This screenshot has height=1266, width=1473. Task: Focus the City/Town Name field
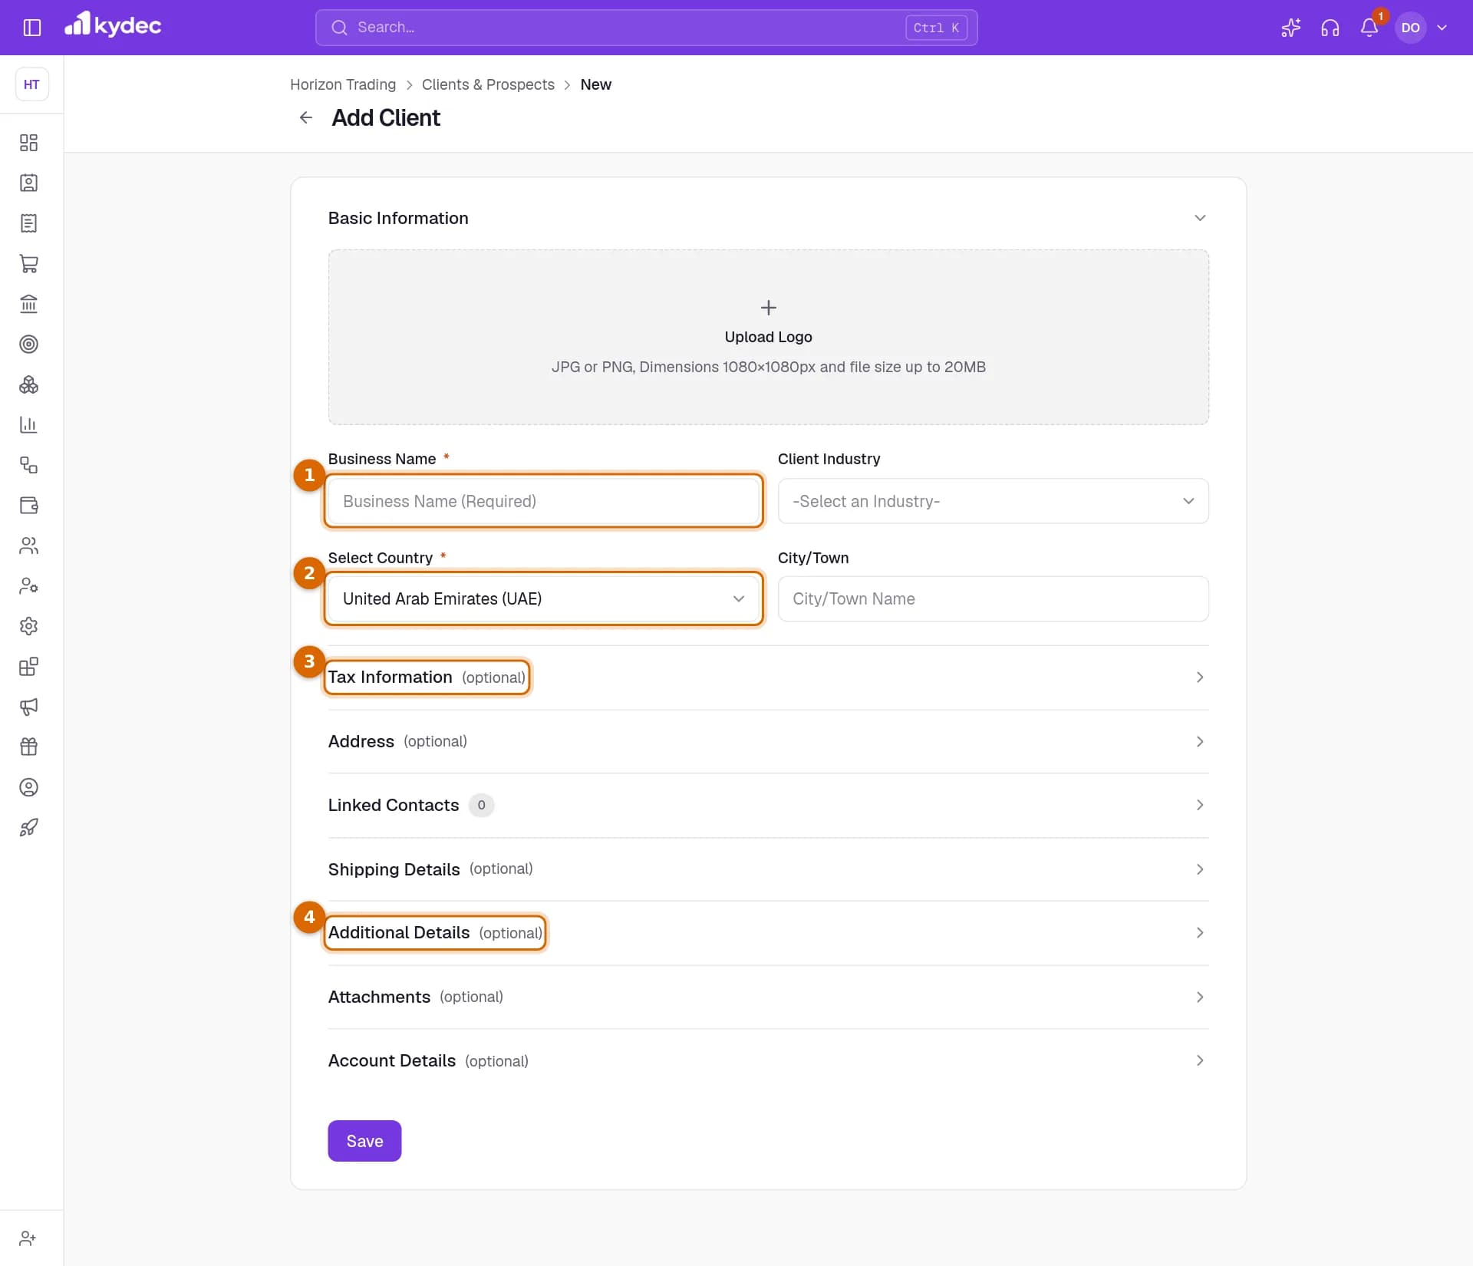pyautogui.click(x=993, y=598)
